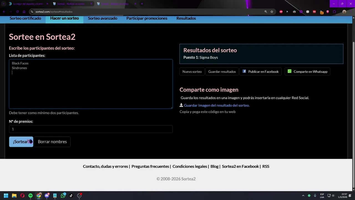
Task: Open 'Contacto, dudas y errores' footer link
Action: point(105,166)
